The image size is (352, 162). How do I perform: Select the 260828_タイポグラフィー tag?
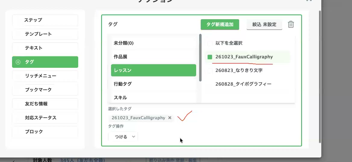tap(243, 84)
